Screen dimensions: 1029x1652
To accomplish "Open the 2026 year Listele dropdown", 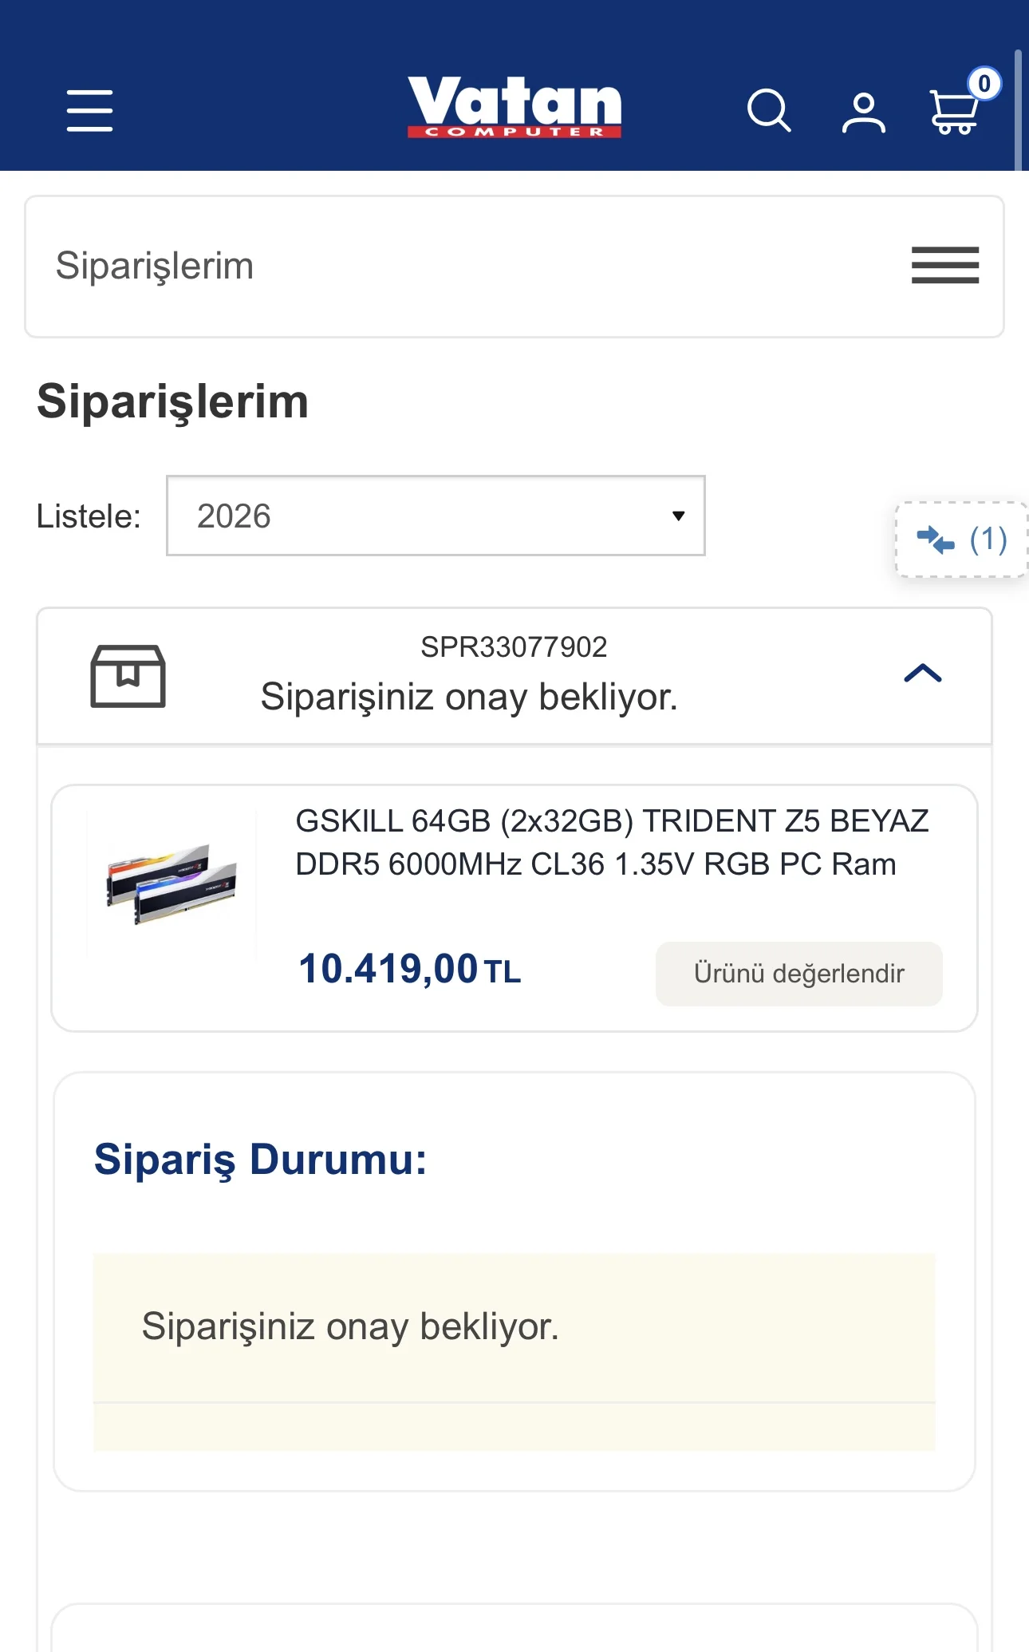I will point(436,516).
